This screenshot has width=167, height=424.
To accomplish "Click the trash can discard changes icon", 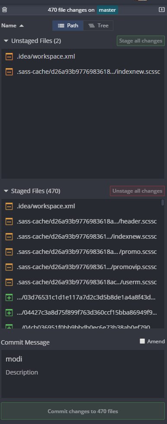I will (4, 10).
